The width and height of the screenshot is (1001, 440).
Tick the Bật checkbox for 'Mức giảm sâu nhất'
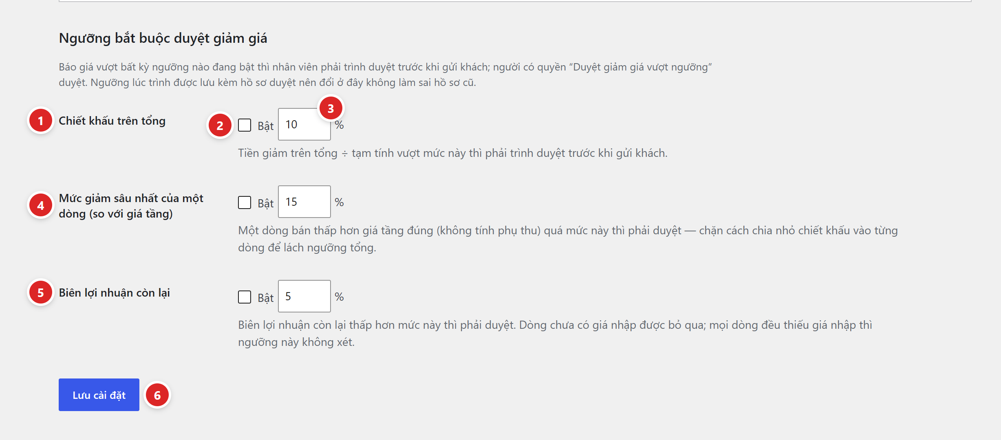pyautogui.click(x=245, y=202)
